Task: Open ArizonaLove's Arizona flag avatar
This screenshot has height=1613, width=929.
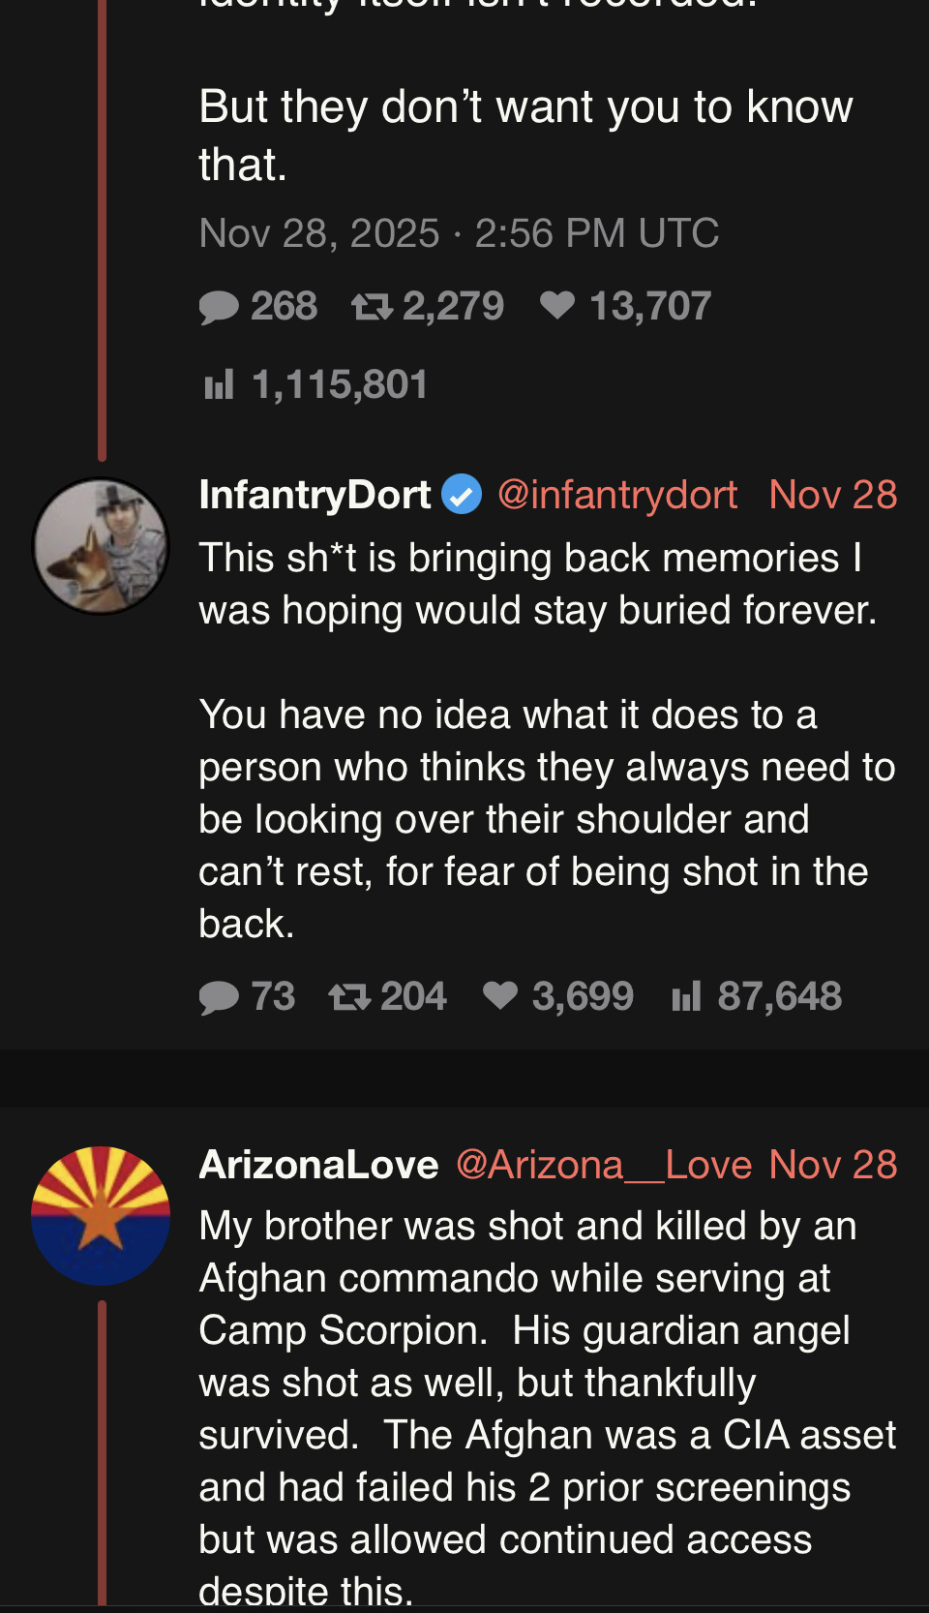Action: [101, 1216]
